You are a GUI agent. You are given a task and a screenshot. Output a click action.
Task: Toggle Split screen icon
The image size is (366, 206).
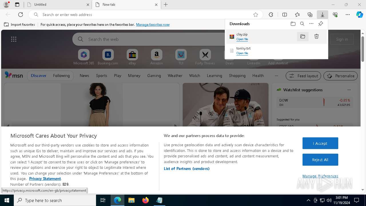pos(285,15)
